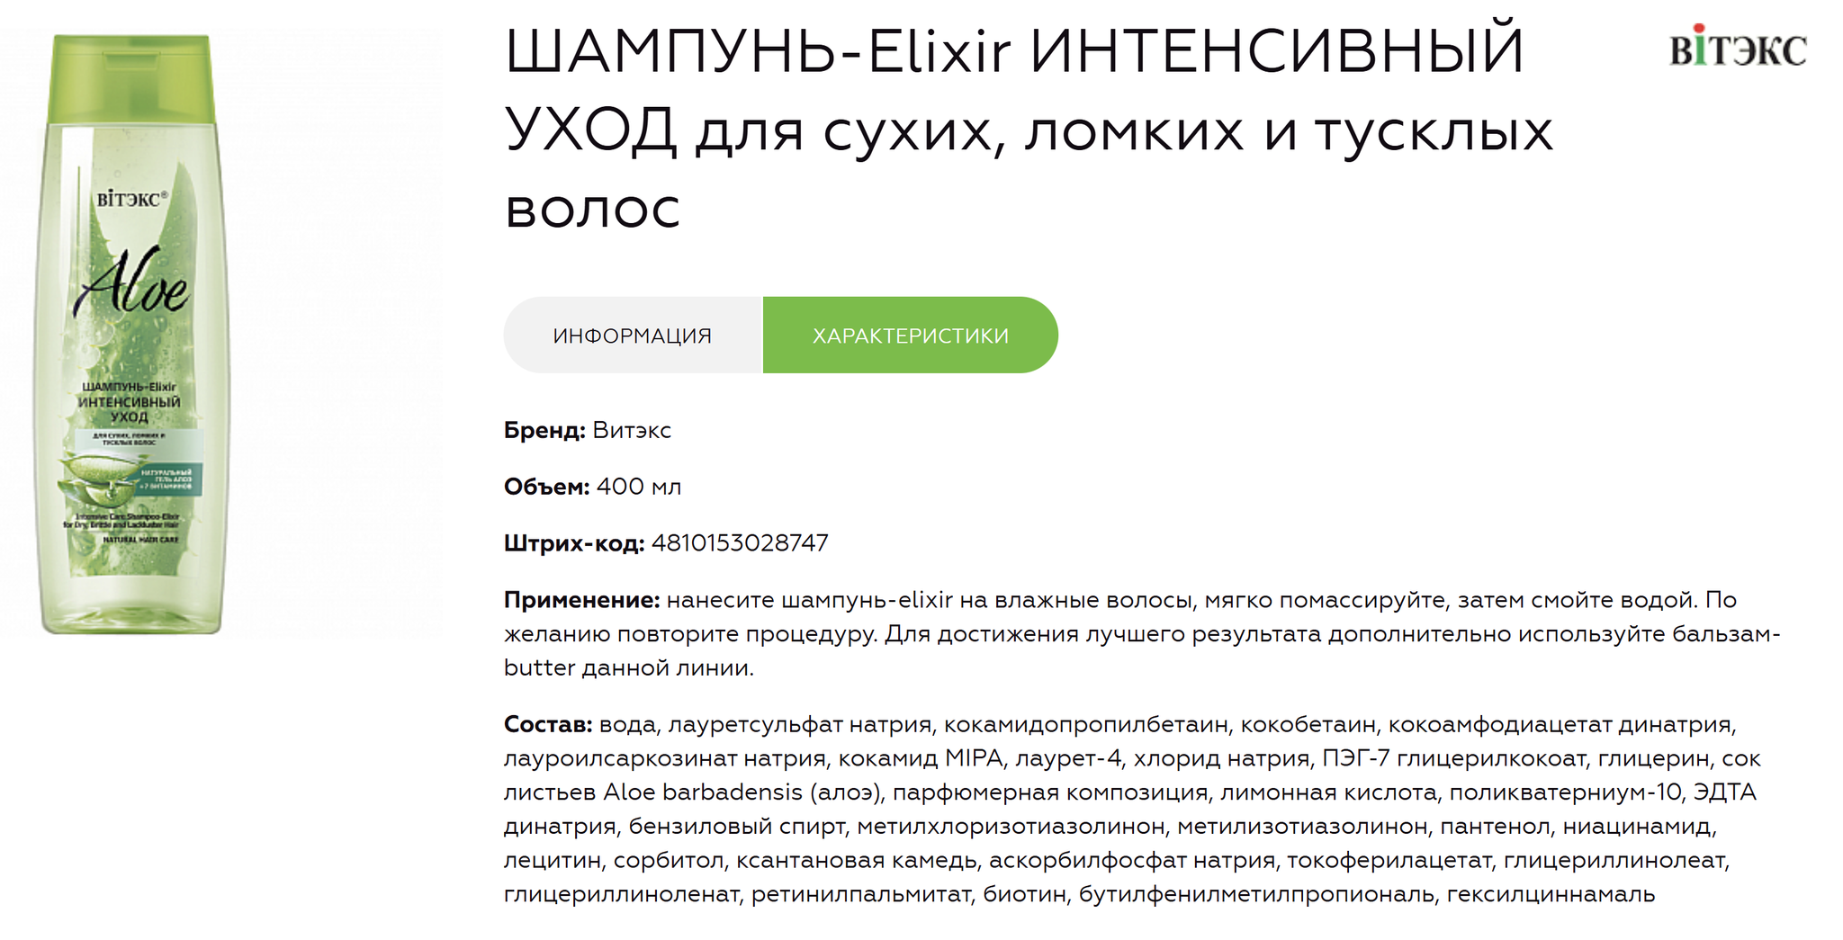Image resolution: width=1843 pixels, height=940 pixels.
Task: Click the Вітэкс logo on the bottle
Action: [x=132, y=199]
